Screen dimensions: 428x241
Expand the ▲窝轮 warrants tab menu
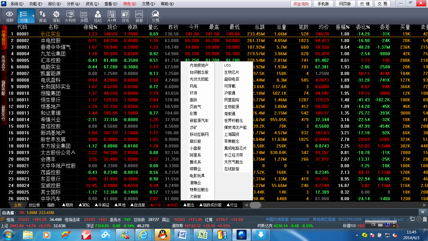[84, 205]
